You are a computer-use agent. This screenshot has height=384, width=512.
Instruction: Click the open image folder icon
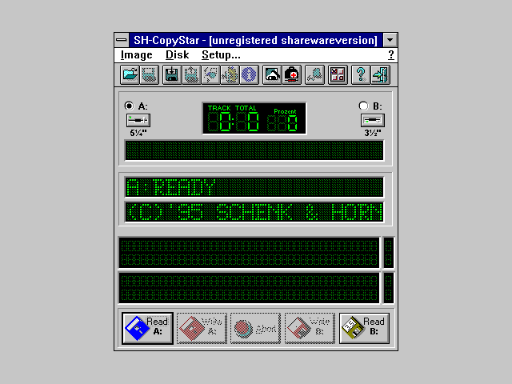pos(130,75)
